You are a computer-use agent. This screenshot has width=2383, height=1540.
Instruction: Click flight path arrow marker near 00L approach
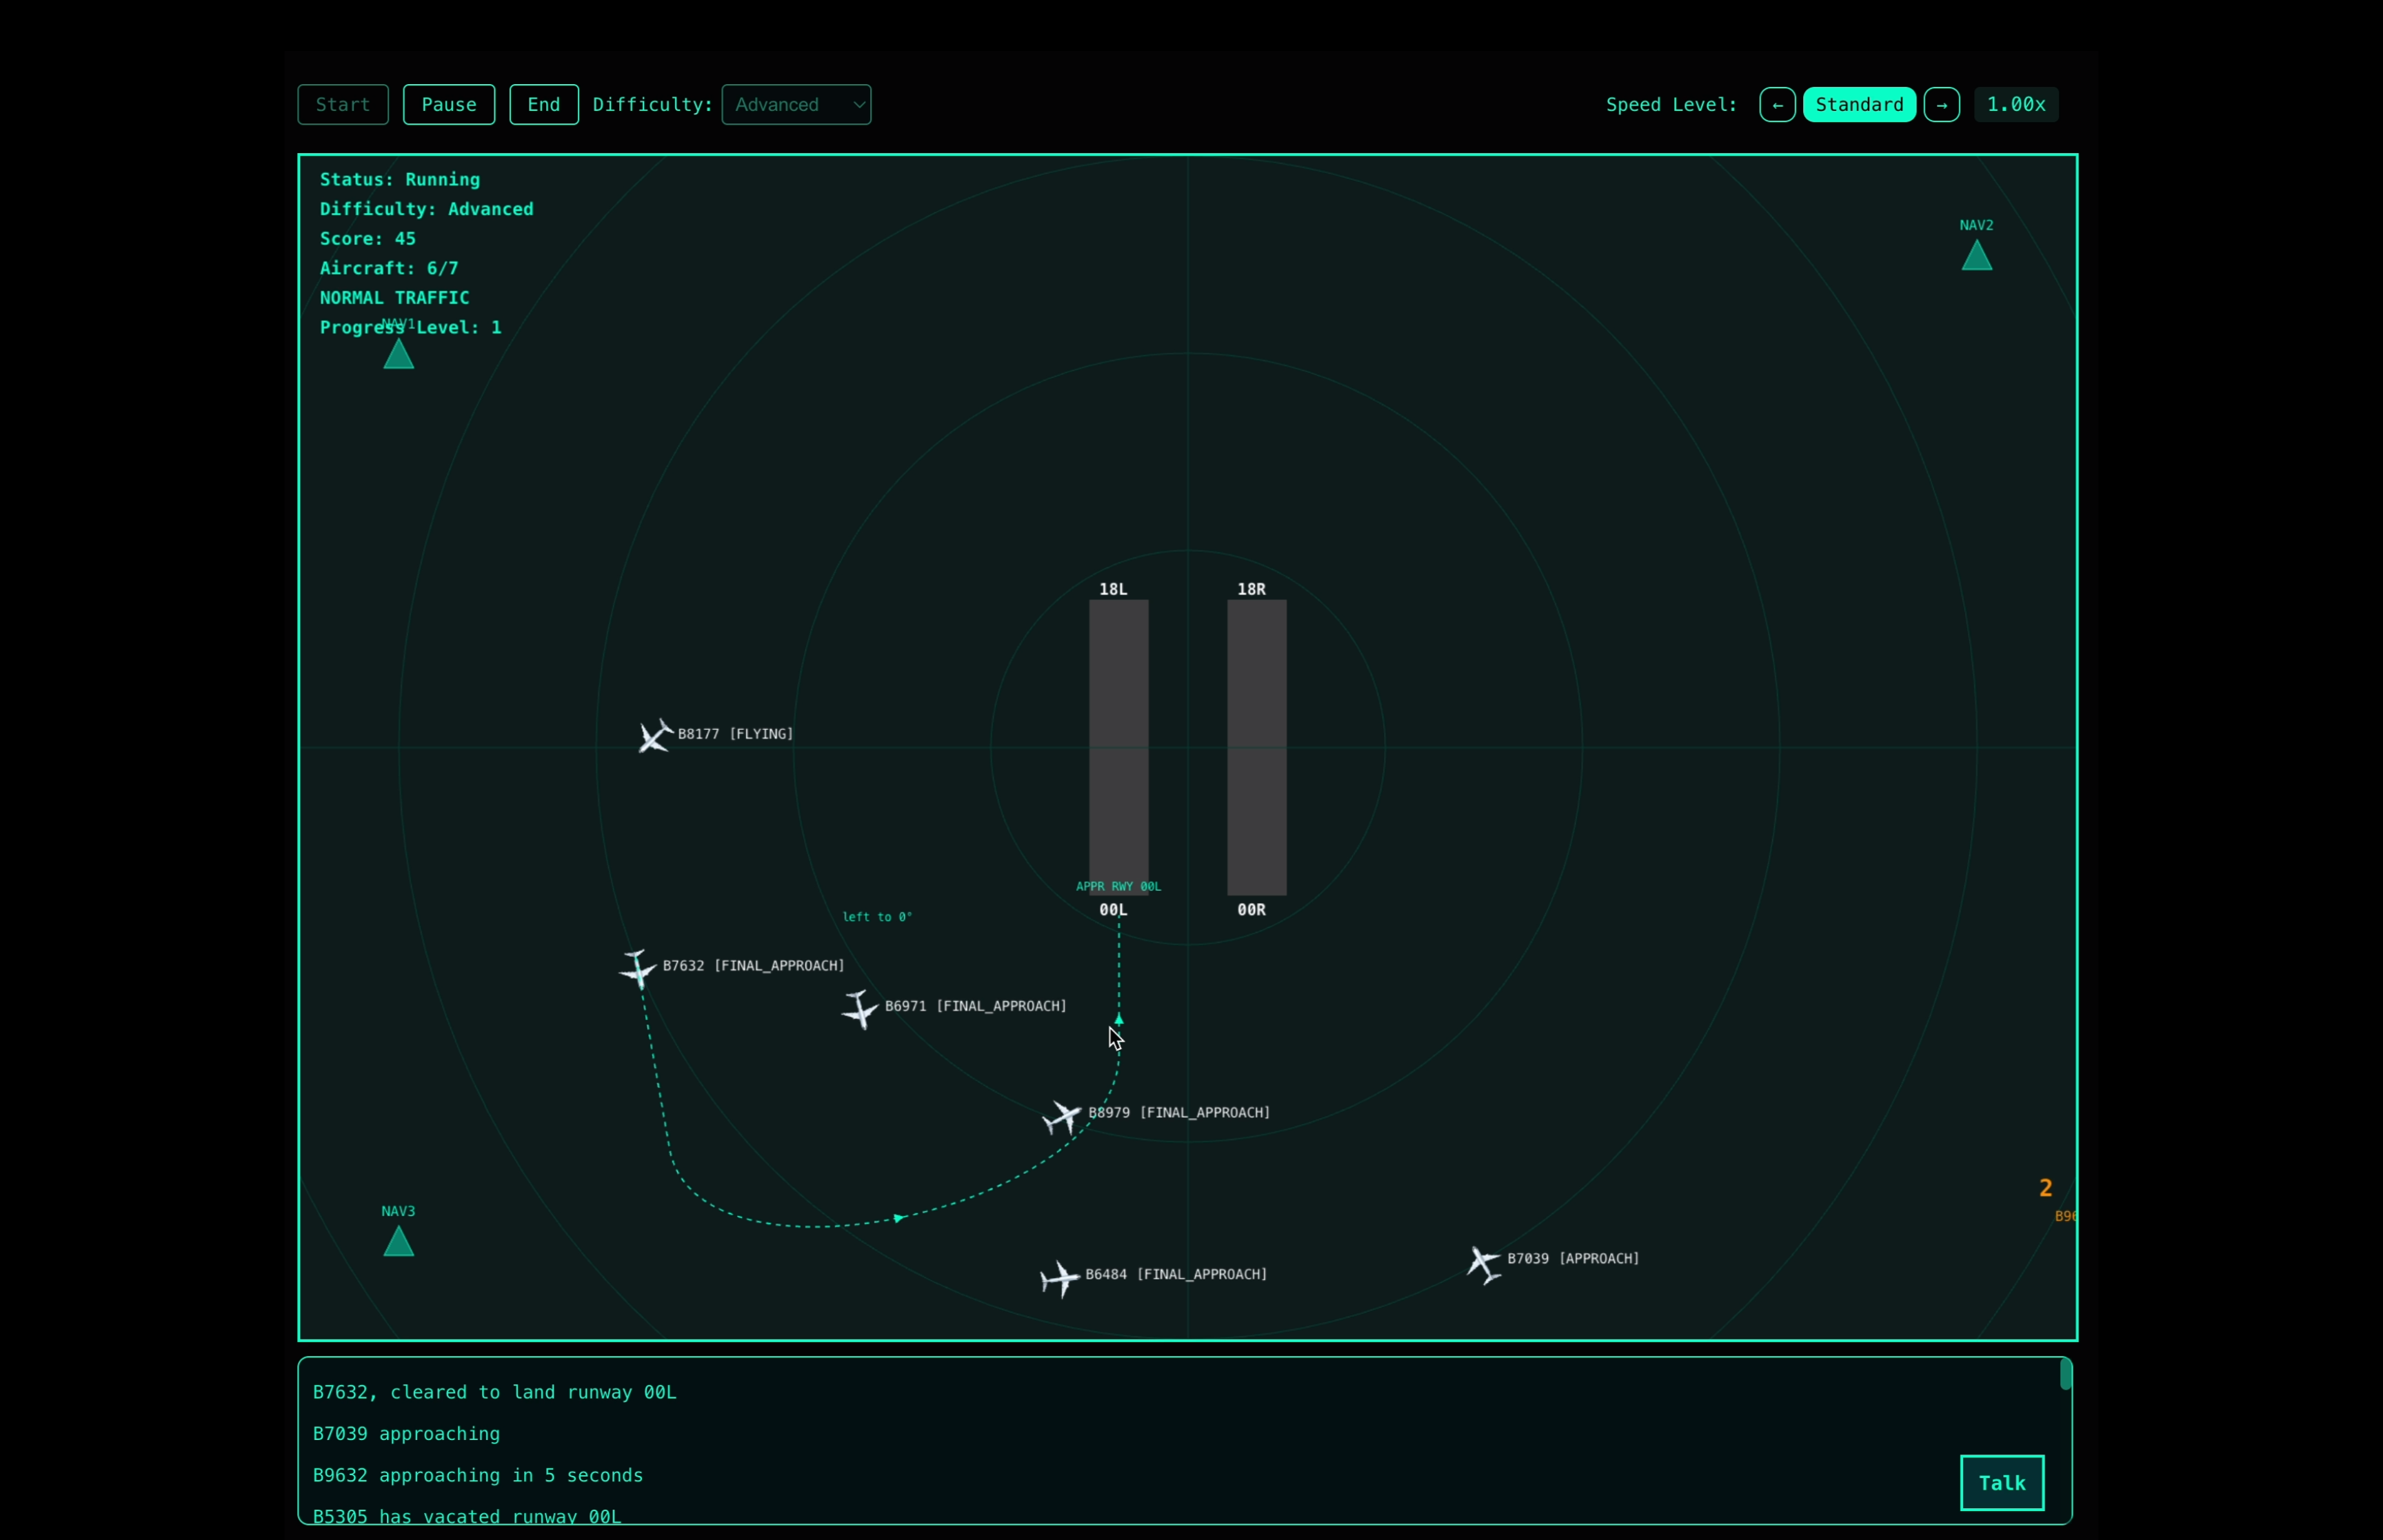click(1118, 1019)
